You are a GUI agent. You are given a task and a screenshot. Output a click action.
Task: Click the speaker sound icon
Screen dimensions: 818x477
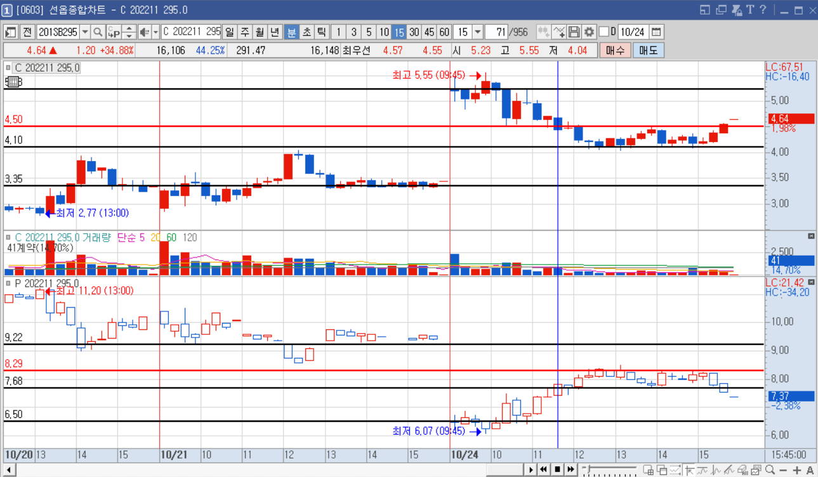point(145,32)
